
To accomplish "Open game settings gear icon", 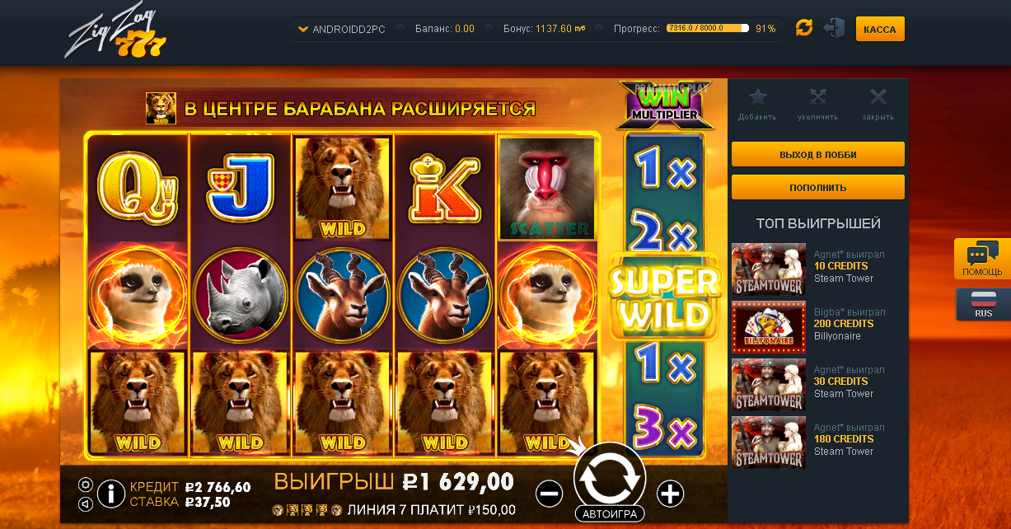I will [85, 485].
